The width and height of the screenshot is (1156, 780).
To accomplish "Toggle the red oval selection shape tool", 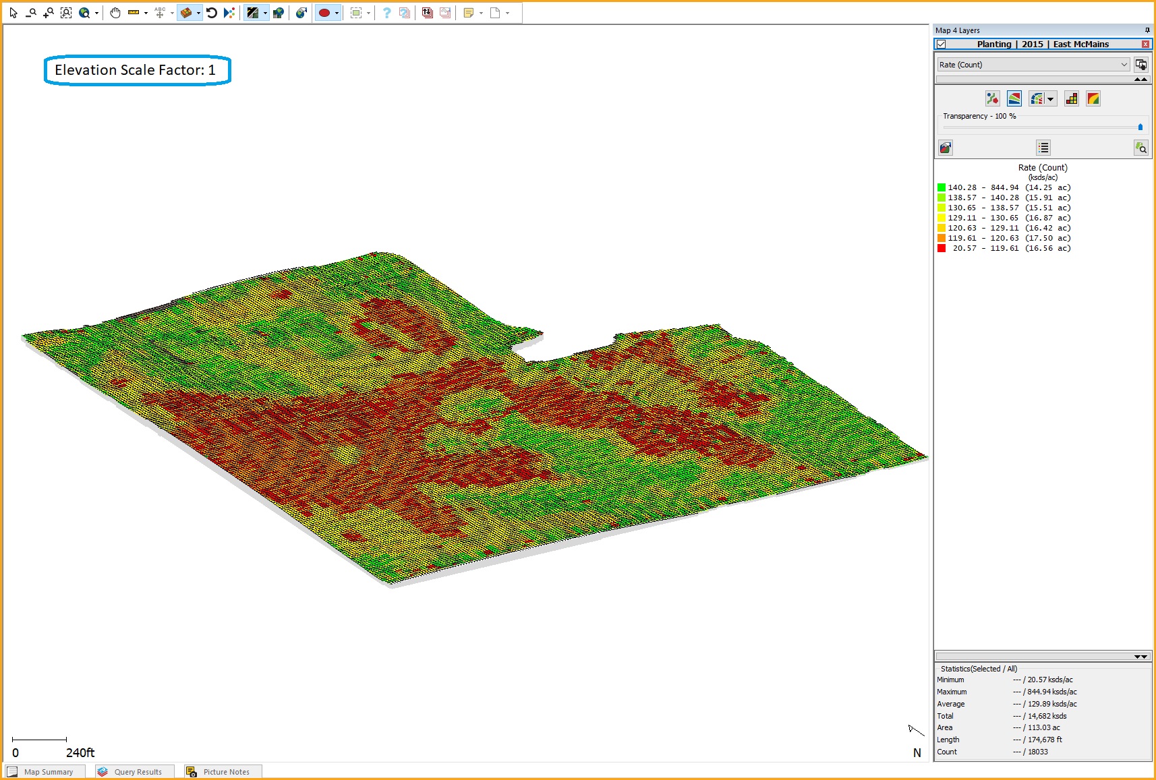I will pos(324,13).
